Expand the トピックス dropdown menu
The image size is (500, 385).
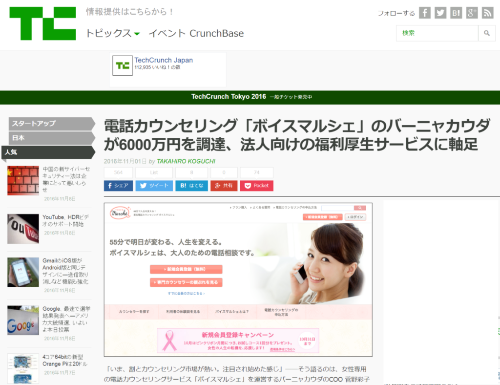113,33
